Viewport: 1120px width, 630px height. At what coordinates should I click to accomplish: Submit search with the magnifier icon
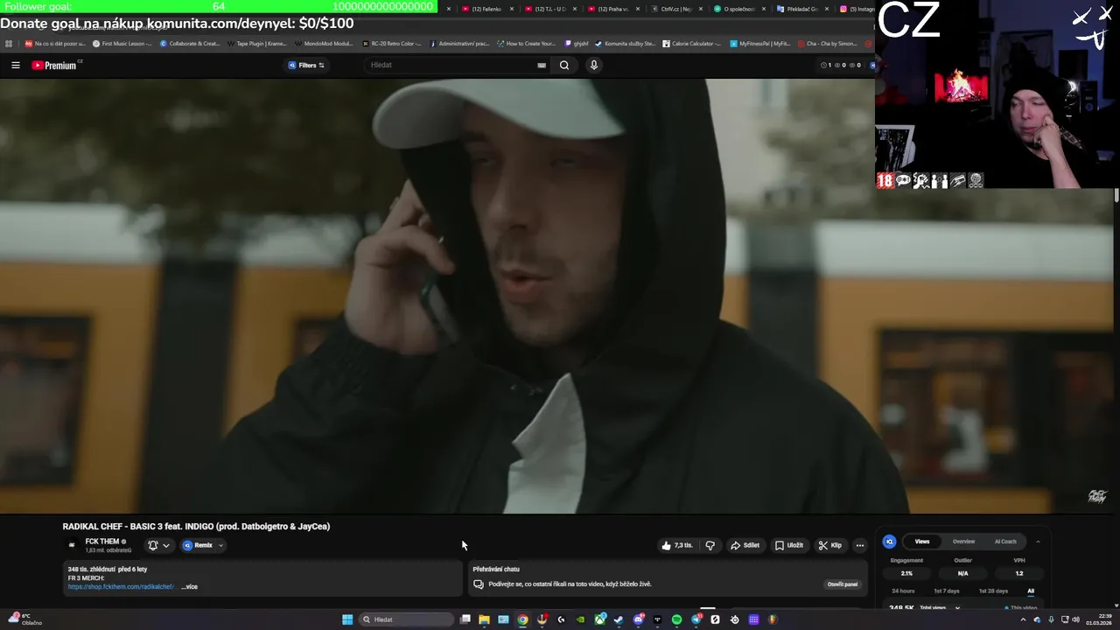[x=564, y=65]
